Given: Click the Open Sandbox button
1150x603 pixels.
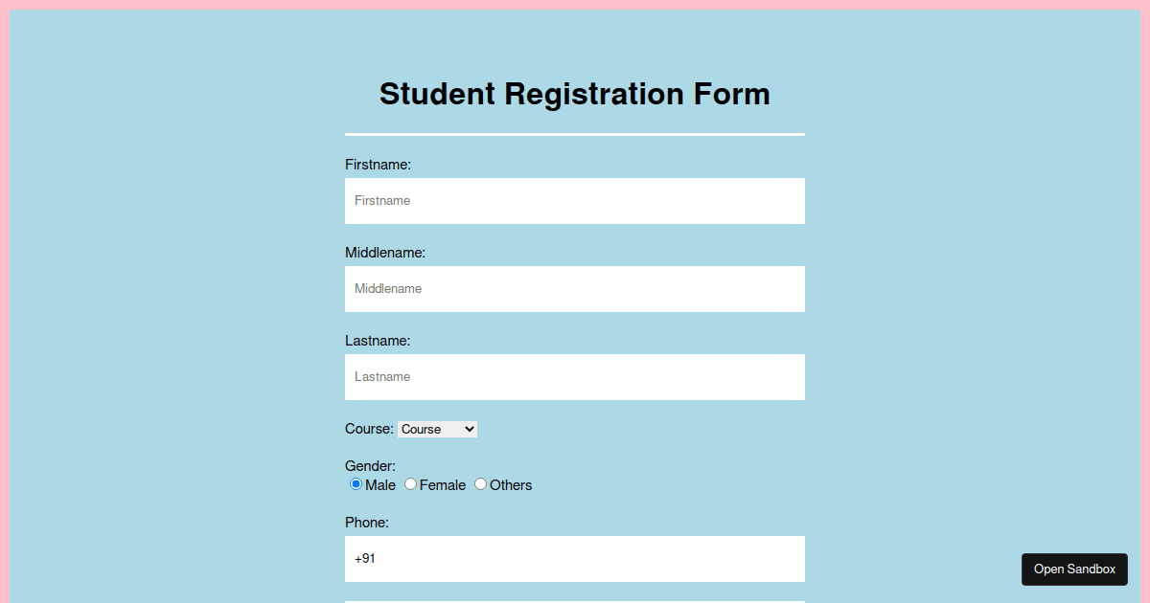Looking at the screenshot, I should pos(1074,569).
